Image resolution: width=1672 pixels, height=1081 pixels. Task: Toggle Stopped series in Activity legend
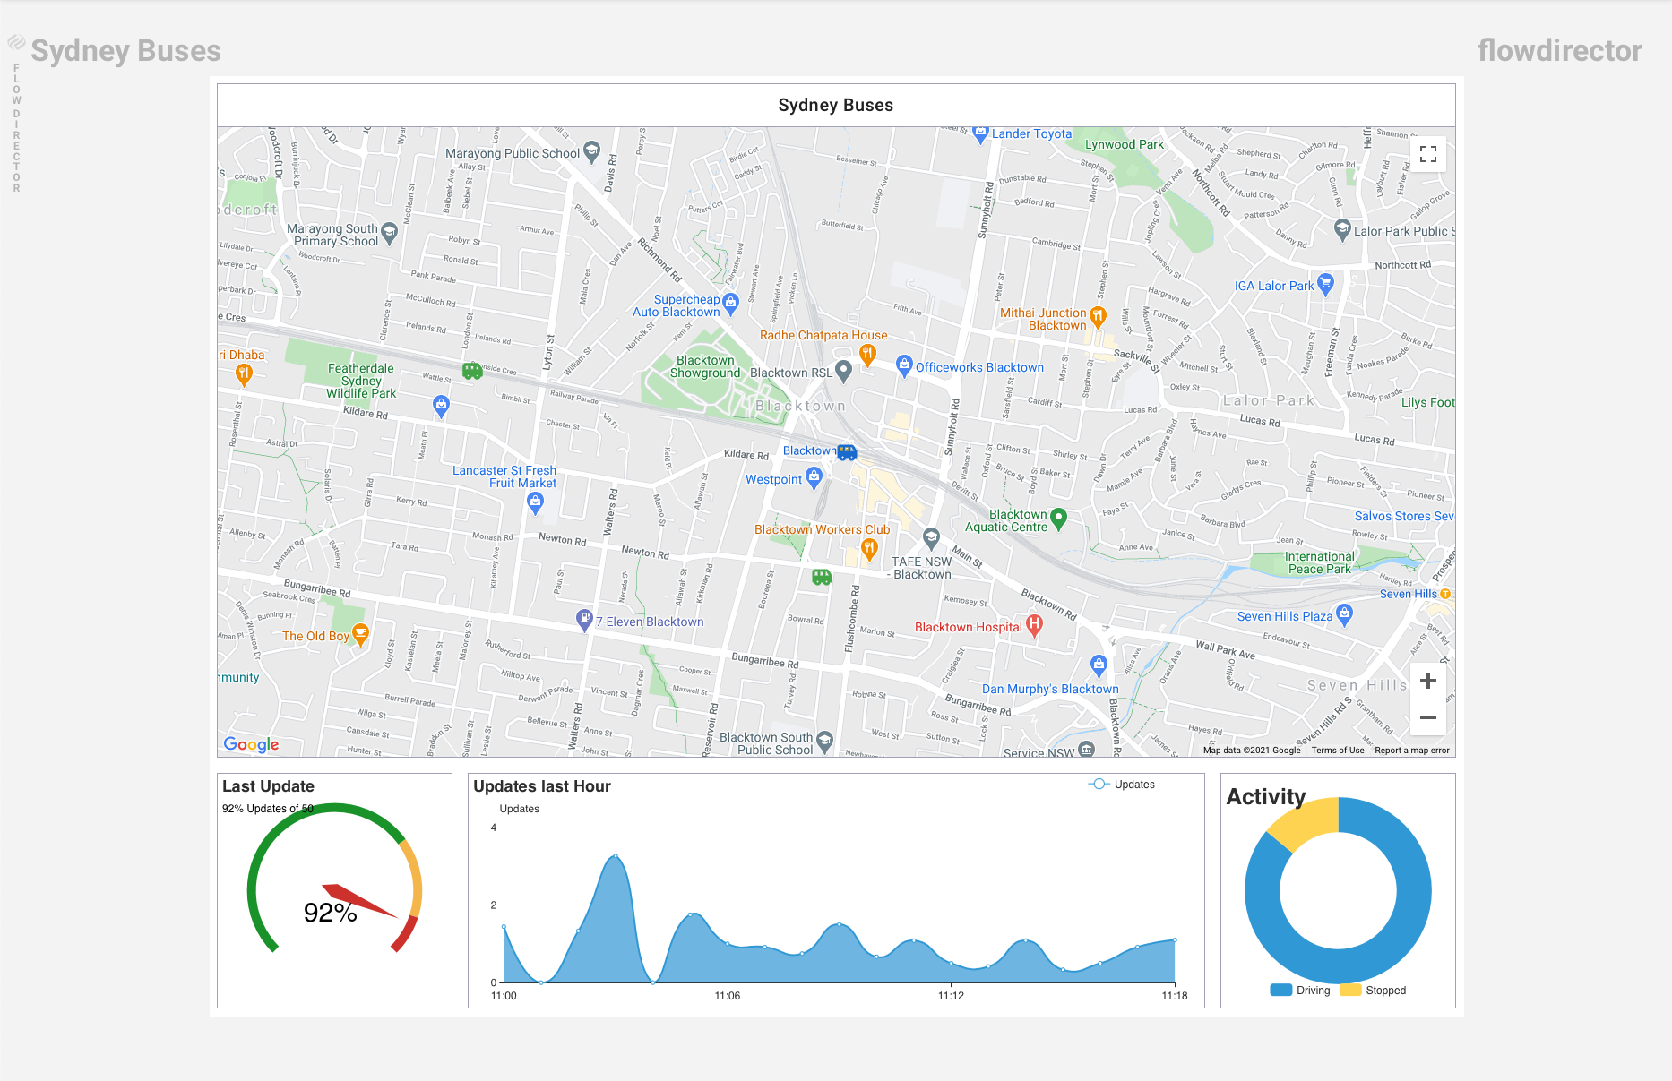point(1373,991)
